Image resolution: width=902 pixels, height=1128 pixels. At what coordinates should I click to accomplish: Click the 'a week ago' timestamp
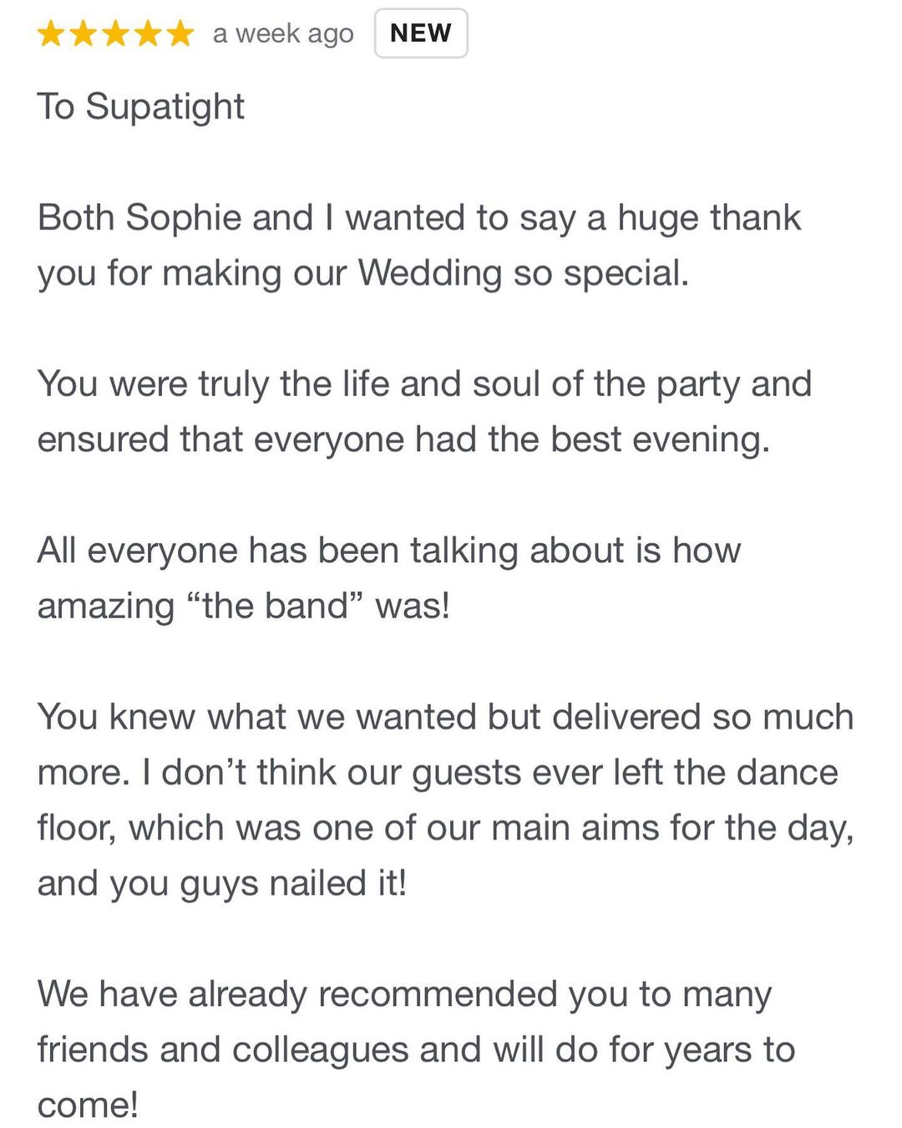tap(283, 34)
